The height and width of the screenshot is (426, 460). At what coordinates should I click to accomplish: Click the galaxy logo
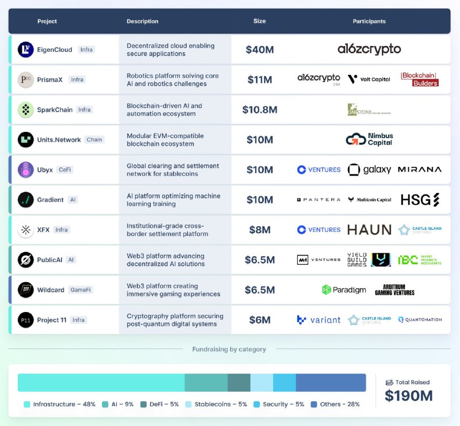click(369, 169)
